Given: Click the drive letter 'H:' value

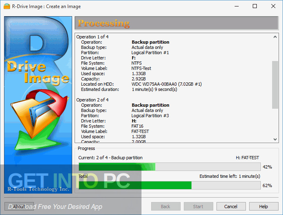Looking at the screenshot, I should click(x=134, y=121).
